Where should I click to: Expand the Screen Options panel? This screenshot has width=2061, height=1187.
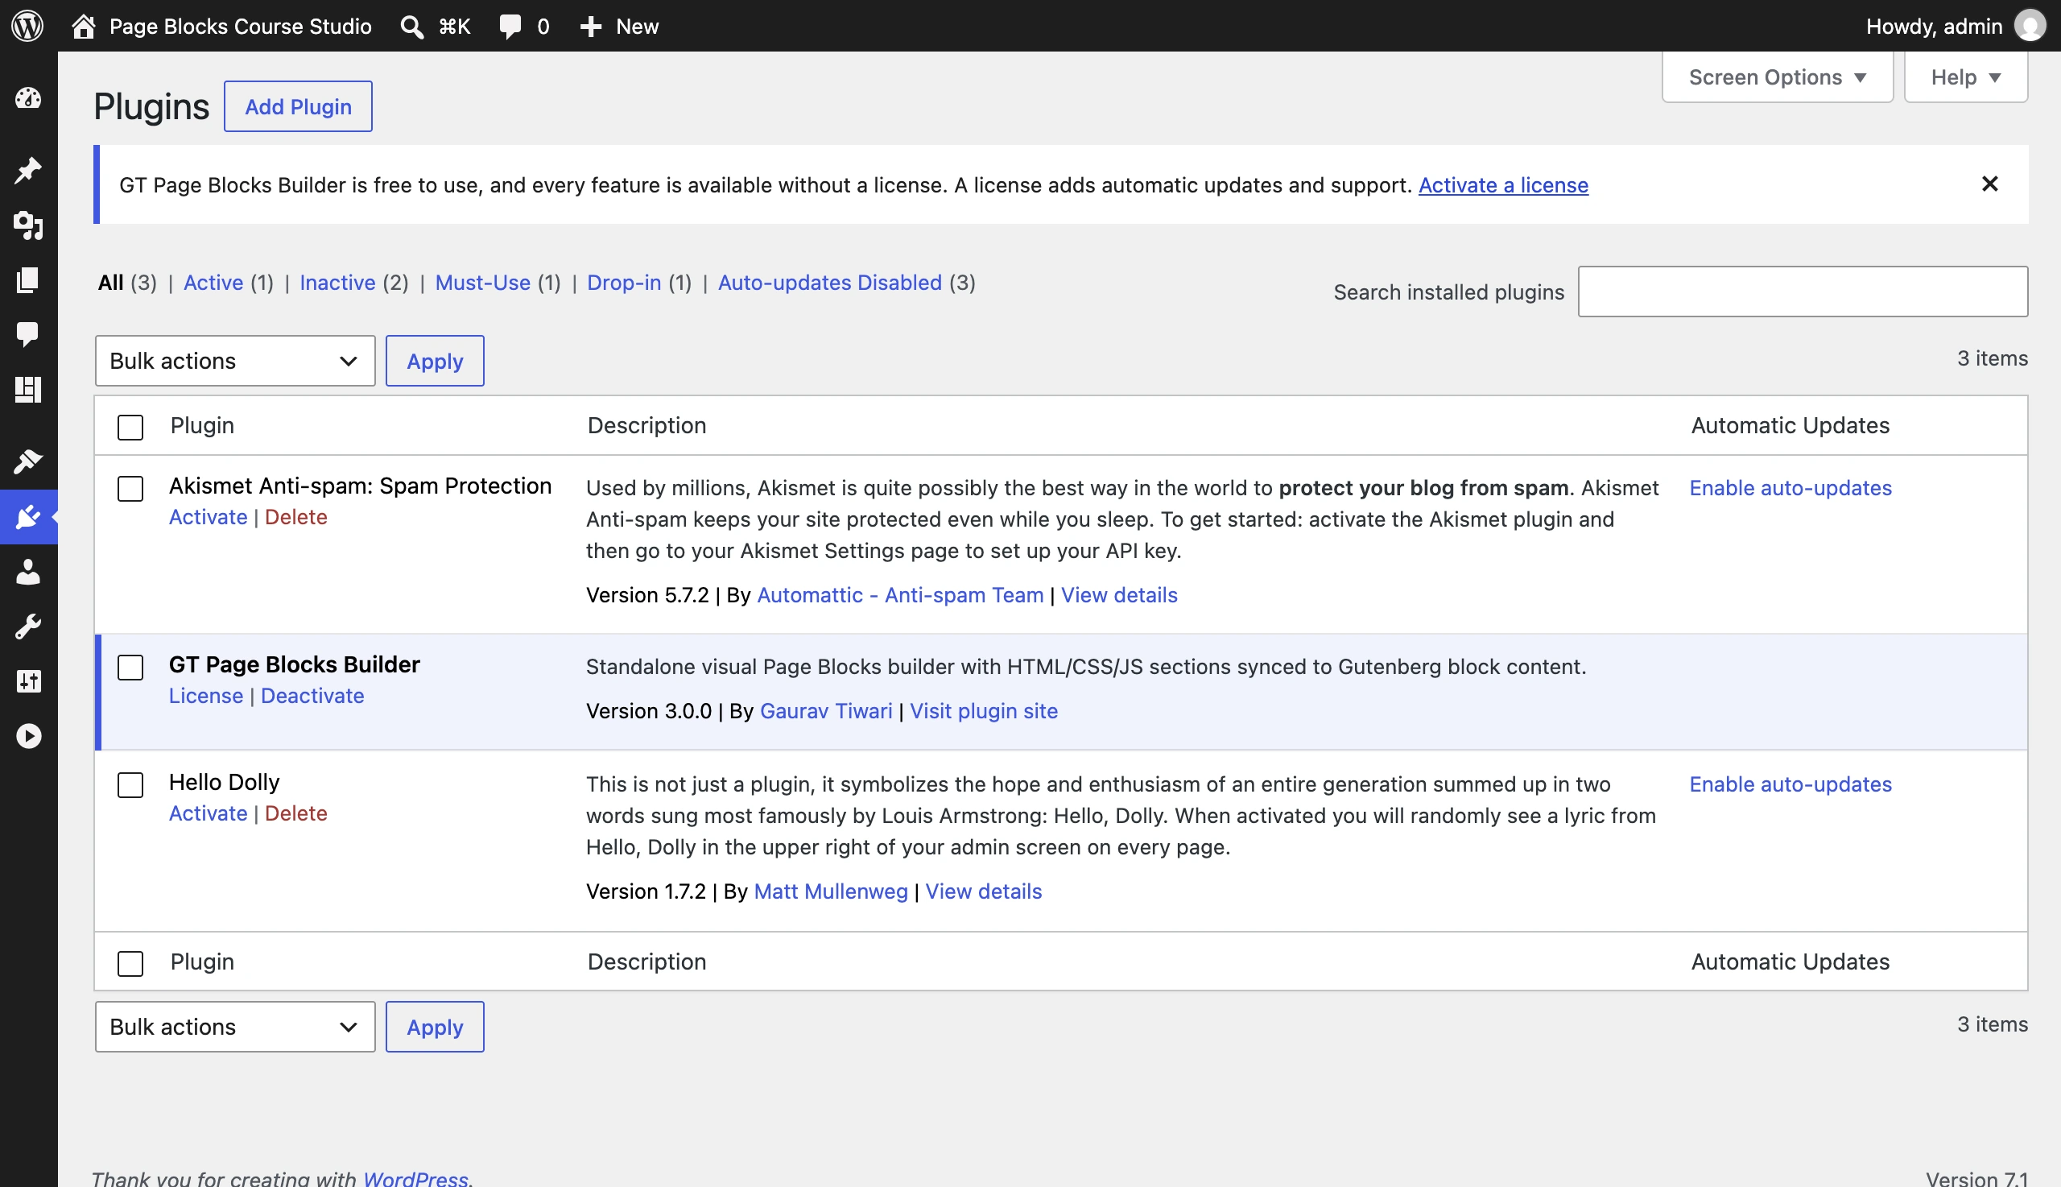click(x=1778, y=77)
